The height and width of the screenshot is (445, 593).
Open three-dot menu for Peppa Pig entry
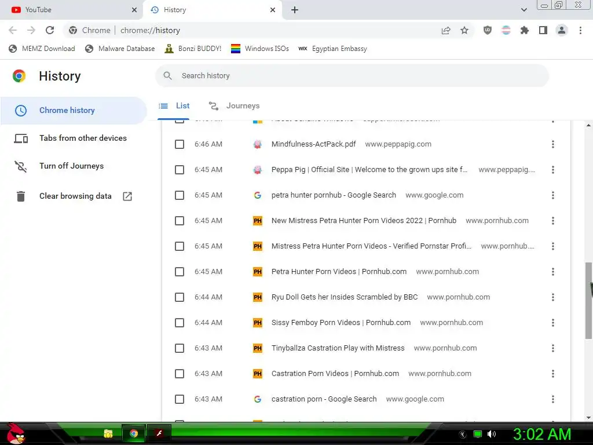coord(553,170)
